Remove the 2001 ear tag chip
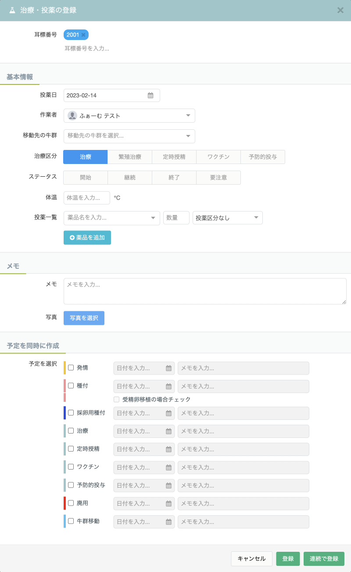The image size is (351, 572). click(x=83, y=35)
